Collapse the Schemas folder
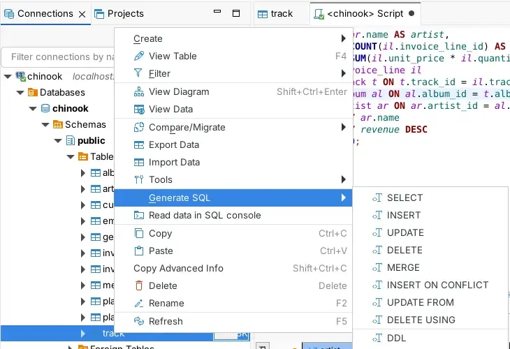 point(46,125)
